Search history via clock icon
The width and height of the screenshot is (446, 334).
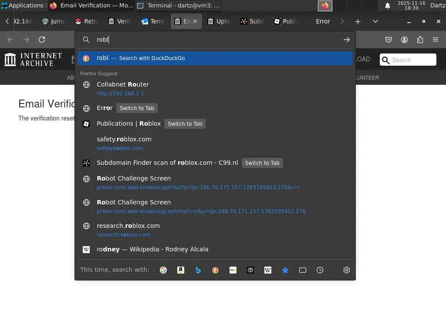(x=320, y=270)
